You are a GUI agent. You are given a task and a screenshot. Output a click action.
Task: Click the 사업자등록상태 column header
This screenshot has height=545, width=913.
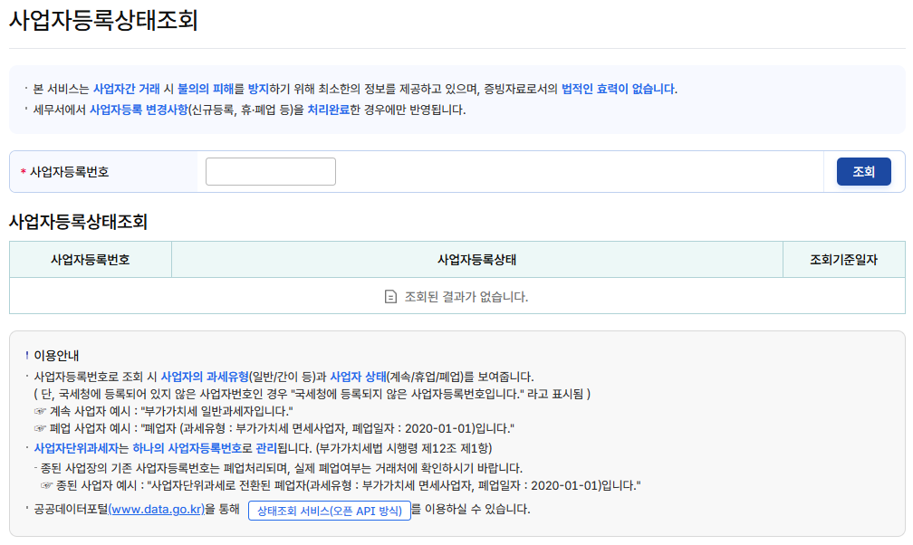pos(476,260)
